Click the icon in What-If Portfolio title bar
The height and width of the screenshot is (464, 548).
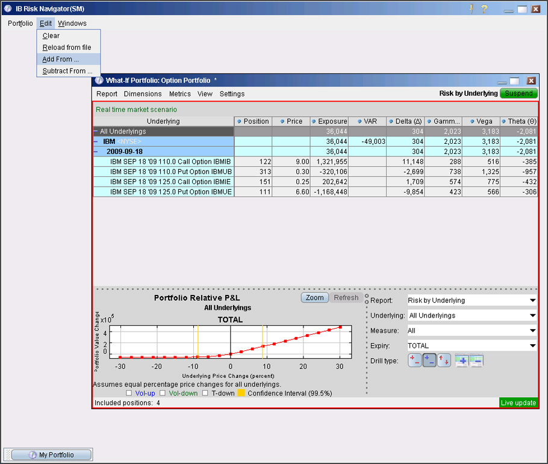click(99, 81)
